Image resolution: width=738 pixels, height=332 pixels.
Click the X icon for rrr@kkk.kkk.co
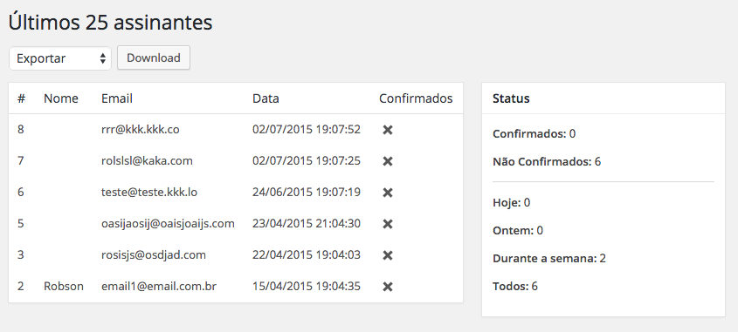pyautogui.click(x=388, y=130)
